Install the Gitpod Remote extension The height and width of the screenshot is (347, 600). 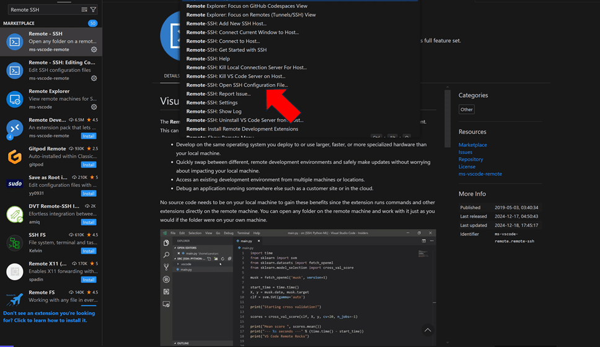click(x=89, y=165)
